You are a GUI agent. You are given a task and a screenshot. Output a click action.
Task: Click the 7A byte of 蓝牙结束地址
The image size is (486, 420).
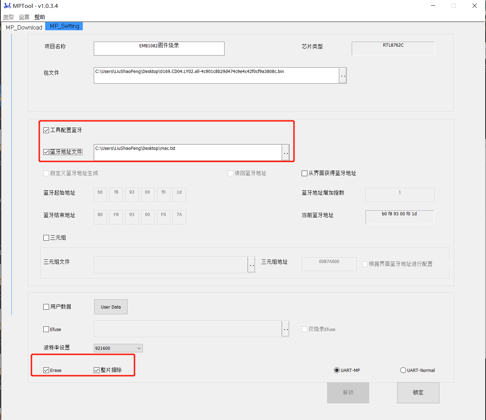[179, 217]
